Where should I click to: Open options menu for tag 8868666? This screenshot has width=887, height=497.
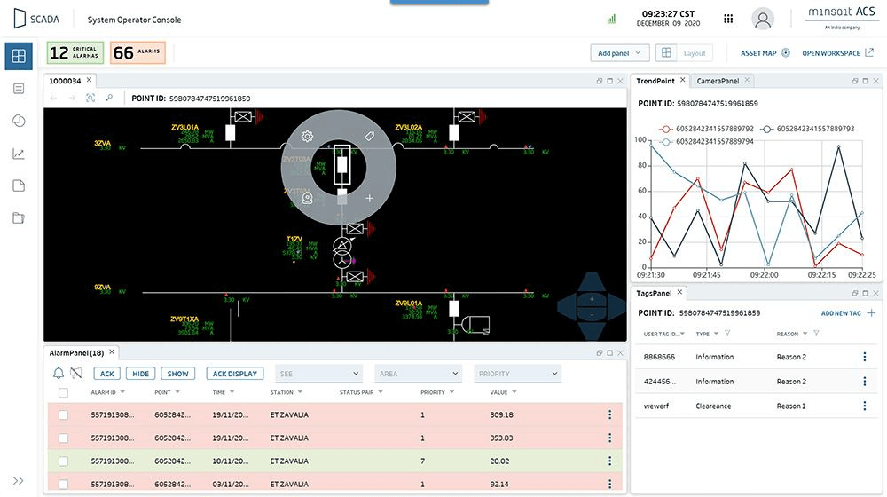tap(864, 357)
